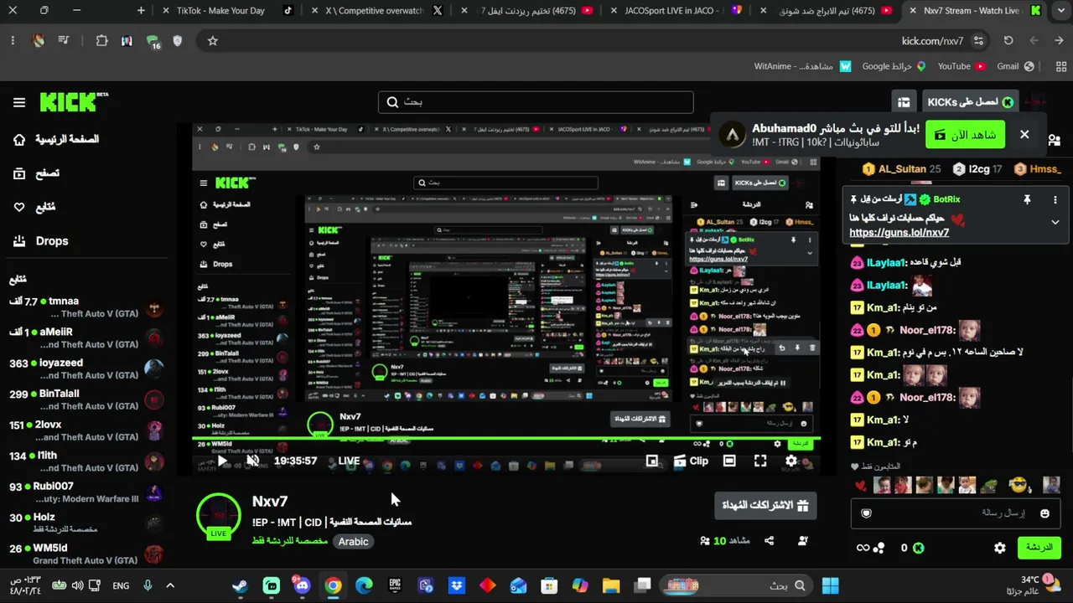Select the Arabic language tag
This screenshot has width=1073, height=603.
353,542
